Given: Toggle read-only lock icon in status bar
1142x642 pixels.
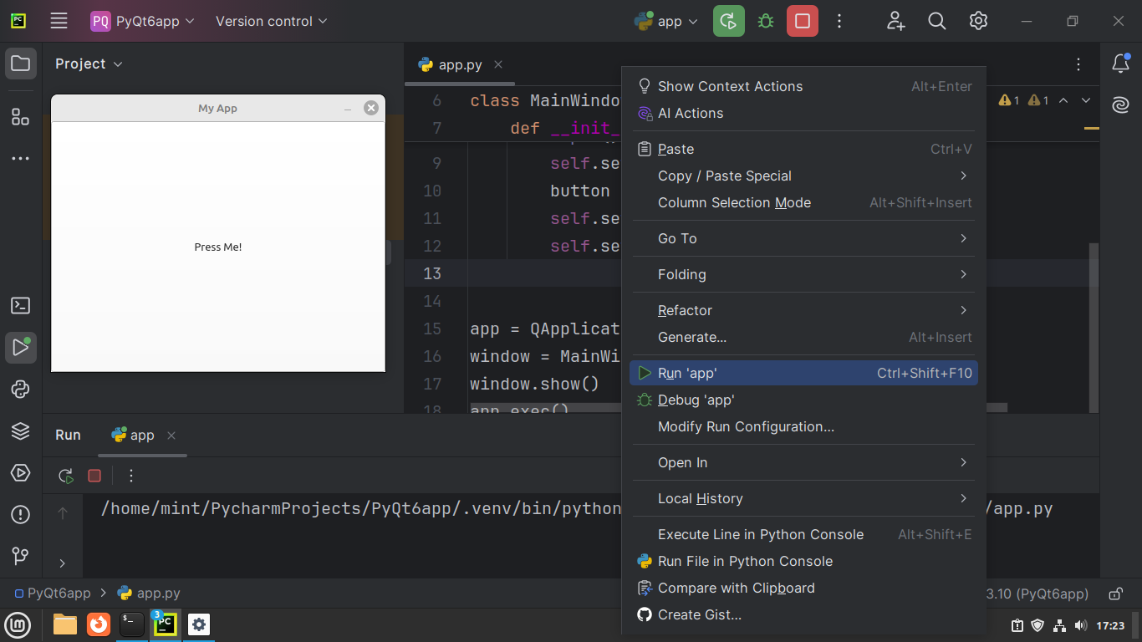Looking at the screenshot, I should pyautogui.click(x=1115, y=594).
